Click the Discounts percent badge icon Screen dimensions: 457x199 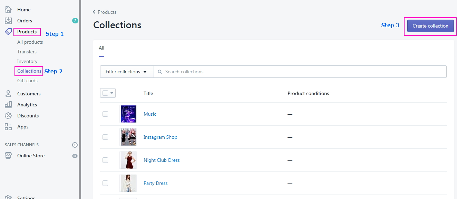(x=8, y=116)
